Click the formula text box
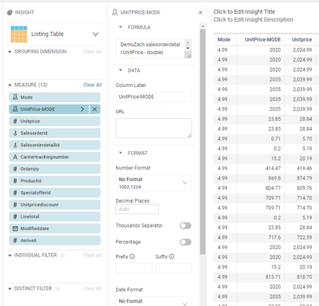The width and height of the screenshot is (319, 306). point(150,49)
